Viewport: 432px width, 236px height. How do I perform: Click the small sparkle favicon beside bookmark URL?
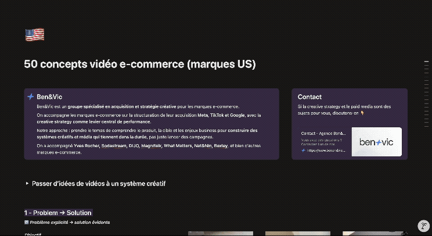(x=303, y=151)
